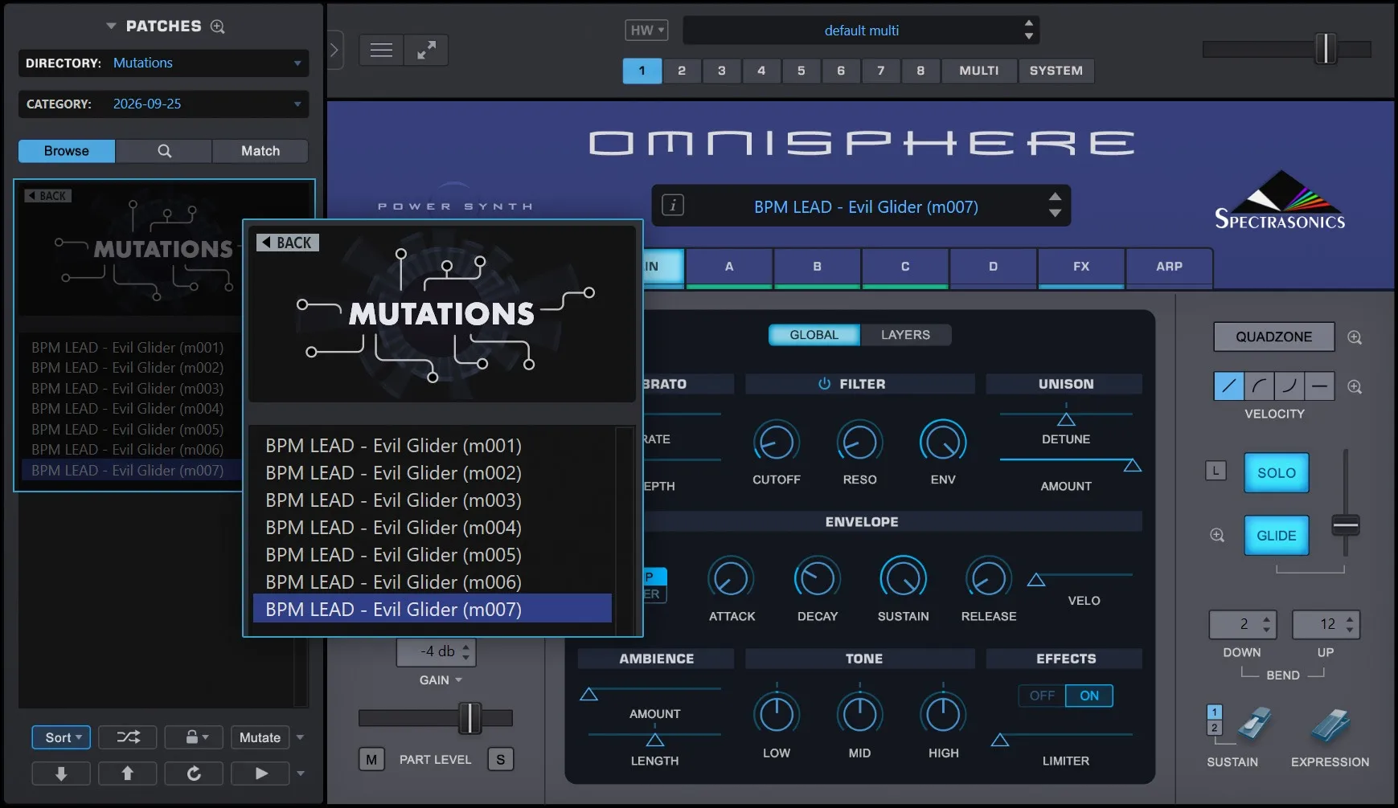This screenshot has height=808, width=1398.
Task: Open the hamburger utility menu
Action: [x=381, y=51]
